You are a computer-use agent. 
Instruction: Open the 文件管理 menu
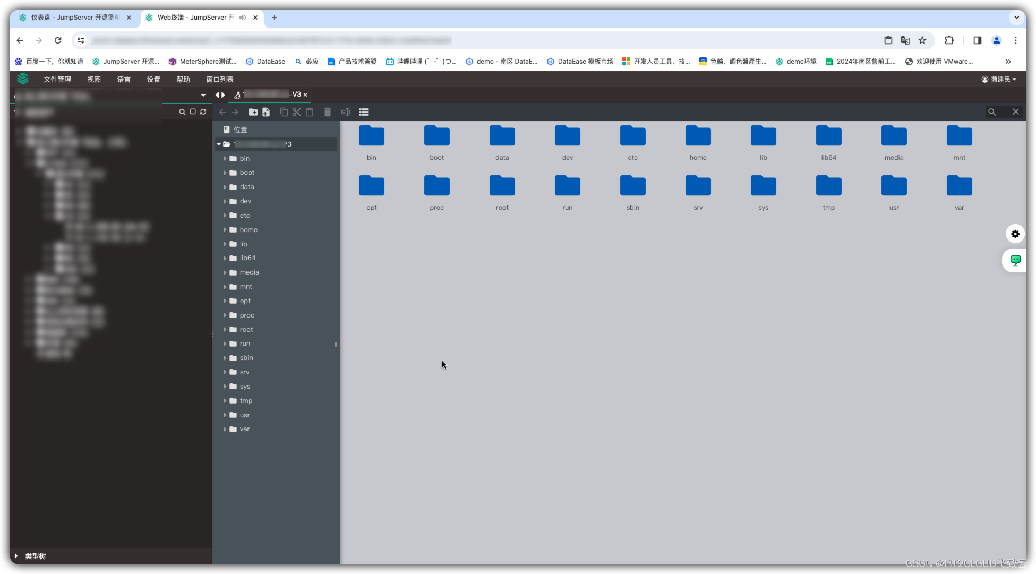point(57,79)
